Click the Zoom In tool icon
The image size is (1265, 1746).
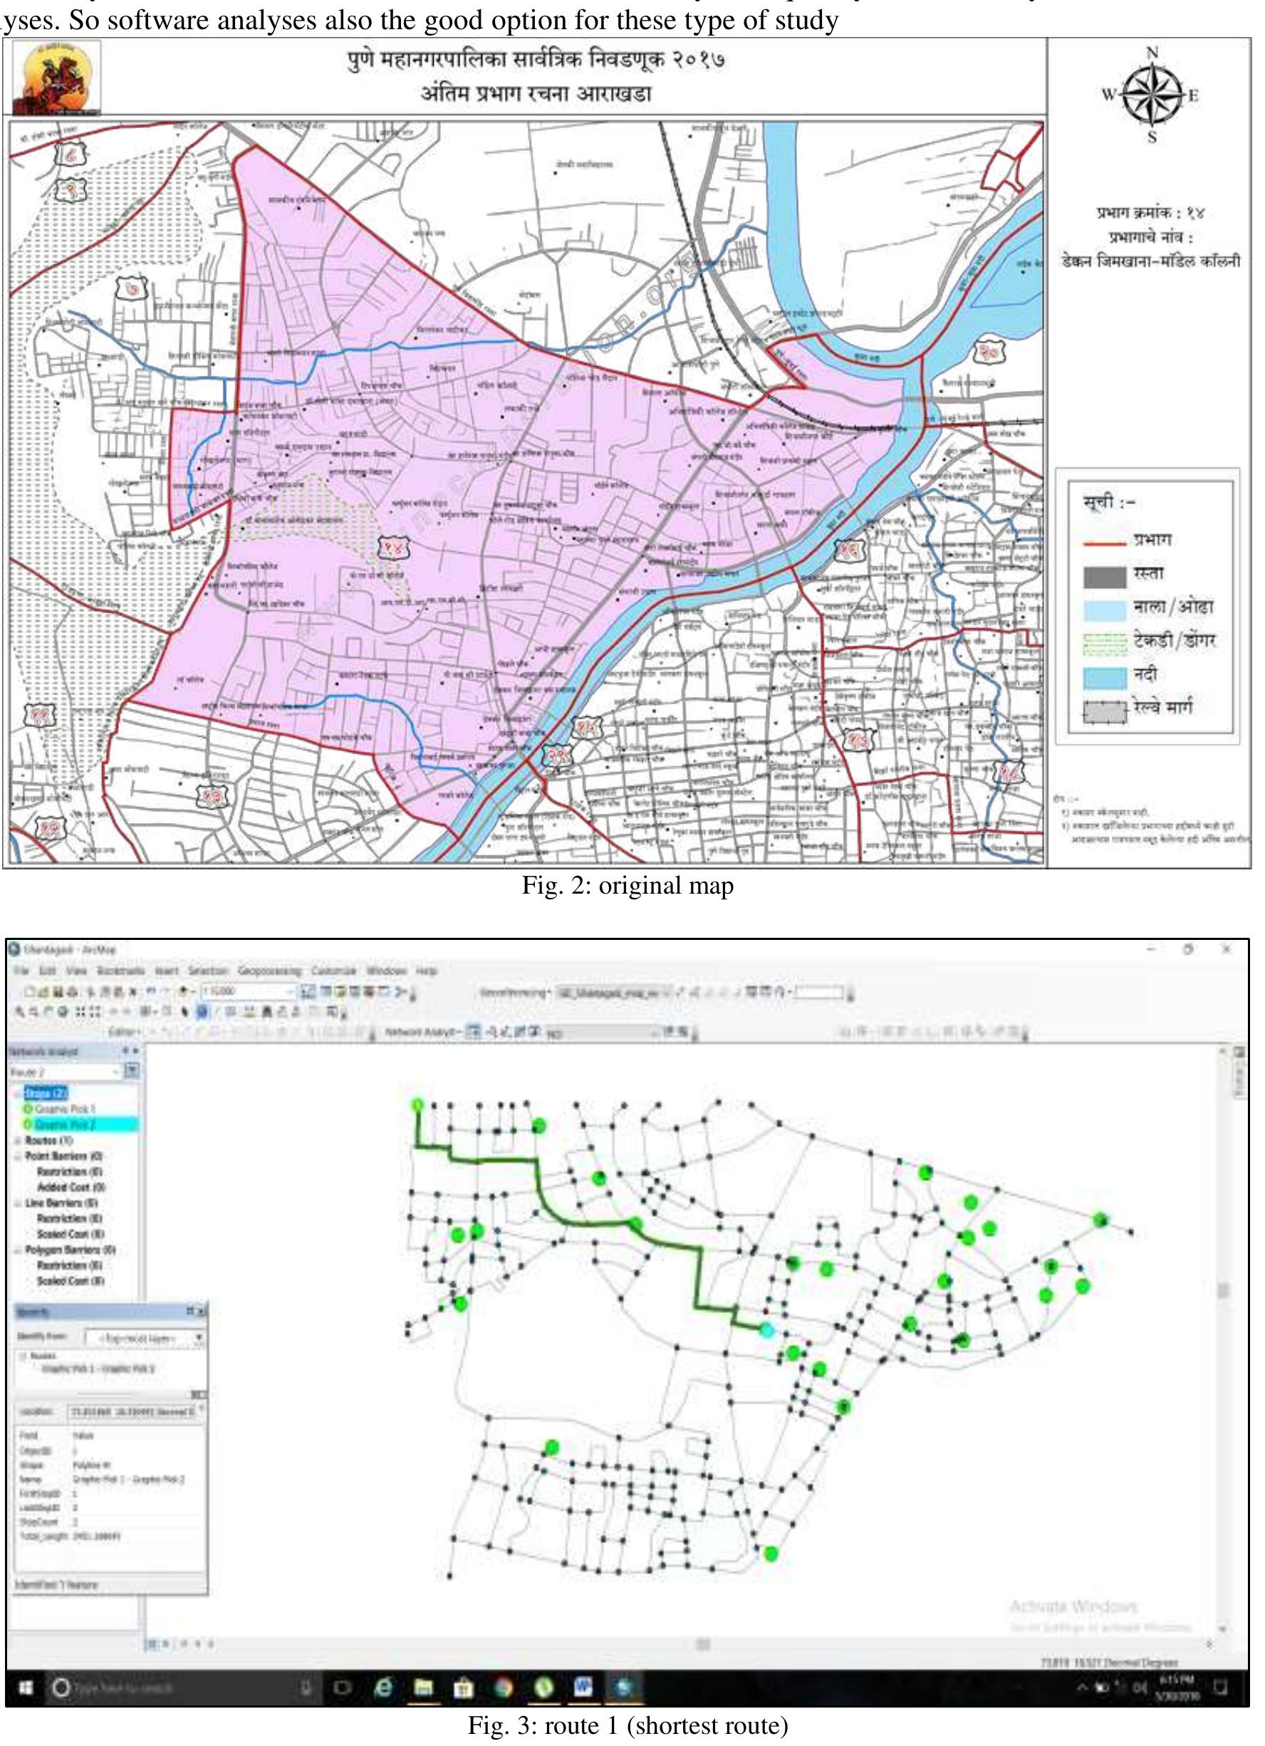pos(20,1012)
